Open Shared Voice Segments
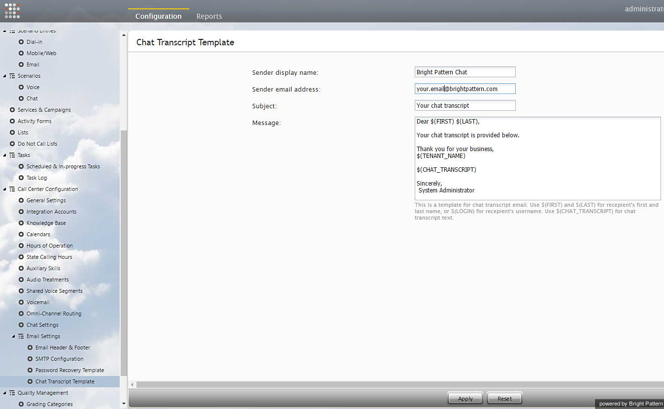Screen dimensions: 664x409 54,291
